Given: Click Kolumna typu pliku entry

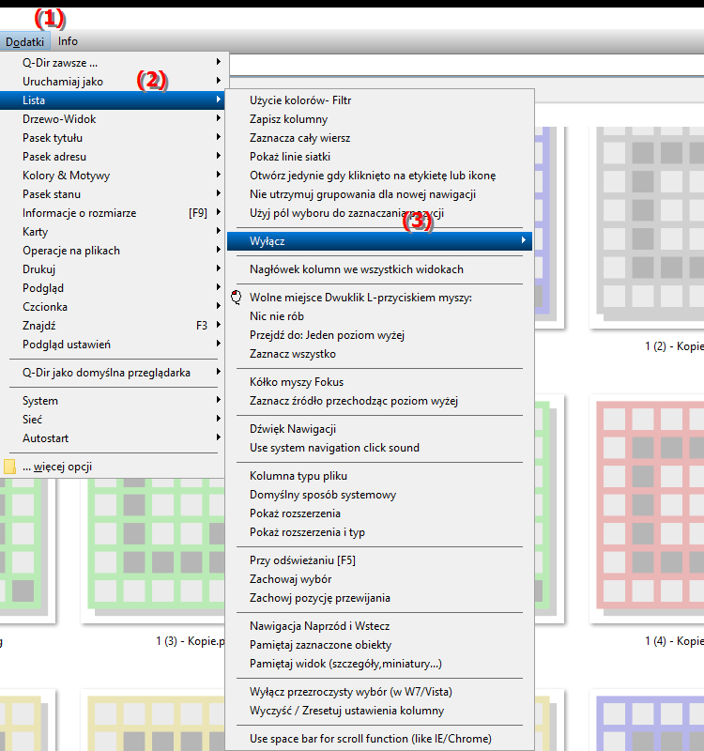Looking at the screenshot, I should pyautogui.click(x=380, y=476).
